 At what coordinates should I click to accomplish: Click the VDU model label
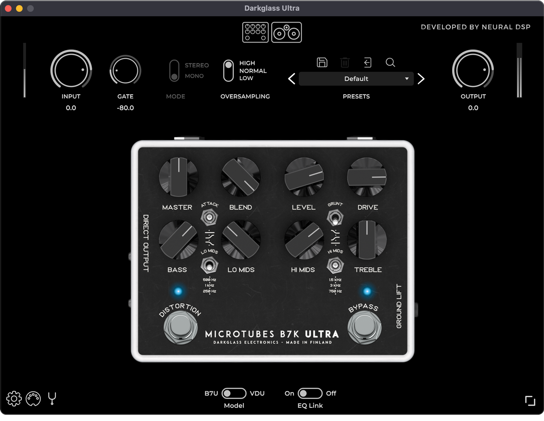point(257,393)
